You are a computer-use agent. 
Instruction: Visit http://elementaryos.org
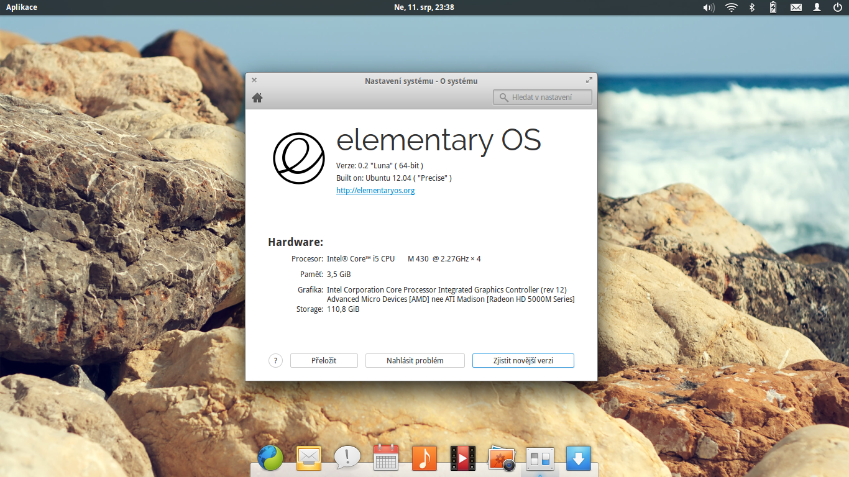pyautogui.click(x=375, y=190)
